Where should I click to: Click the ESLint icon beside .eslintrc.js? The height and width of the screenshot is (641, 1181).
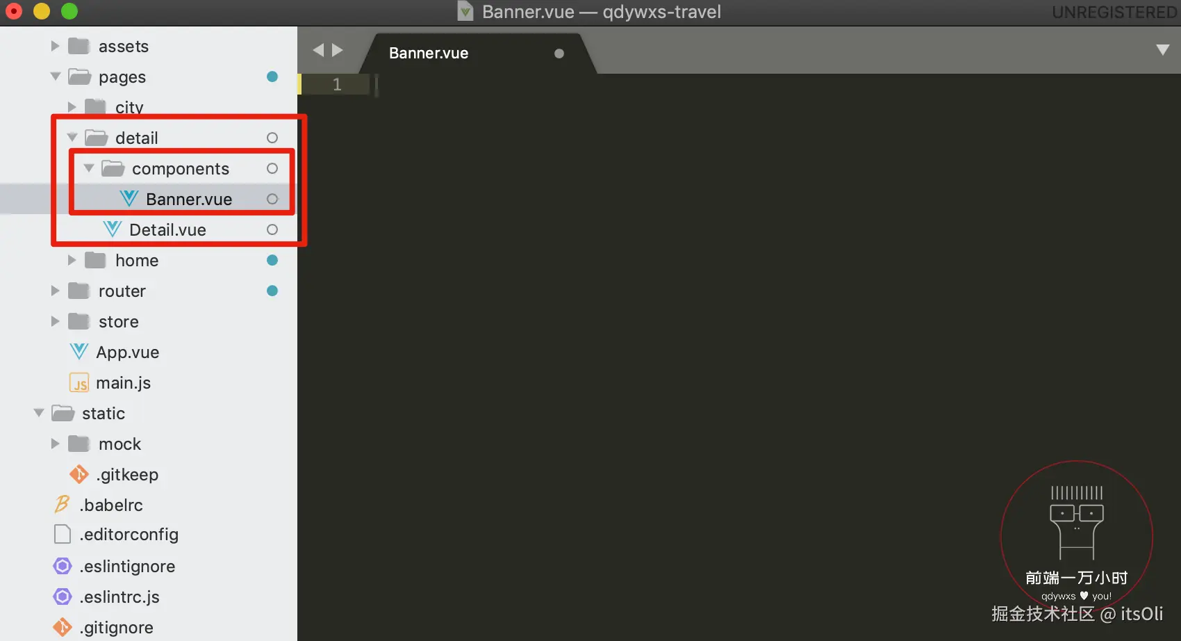[63, 597]
